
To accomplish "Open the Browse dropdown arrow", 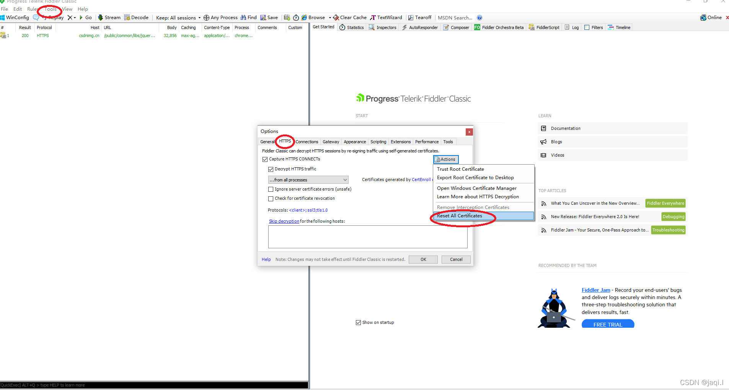I will click(330, 18).
